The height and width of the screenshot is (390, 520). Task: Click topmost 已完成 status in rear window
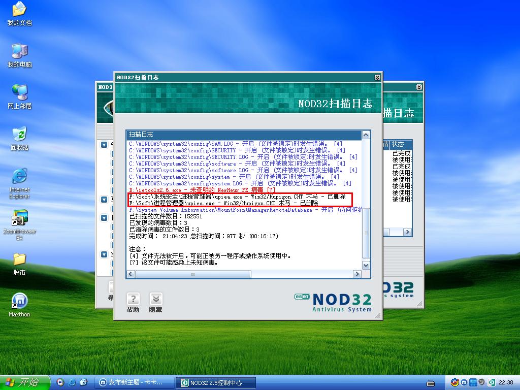[401, 153]
